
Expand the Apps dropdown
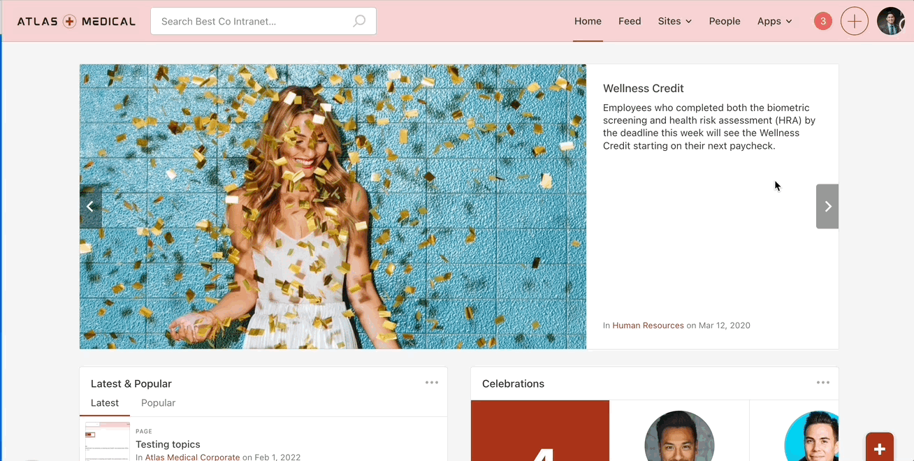point(774,22)
